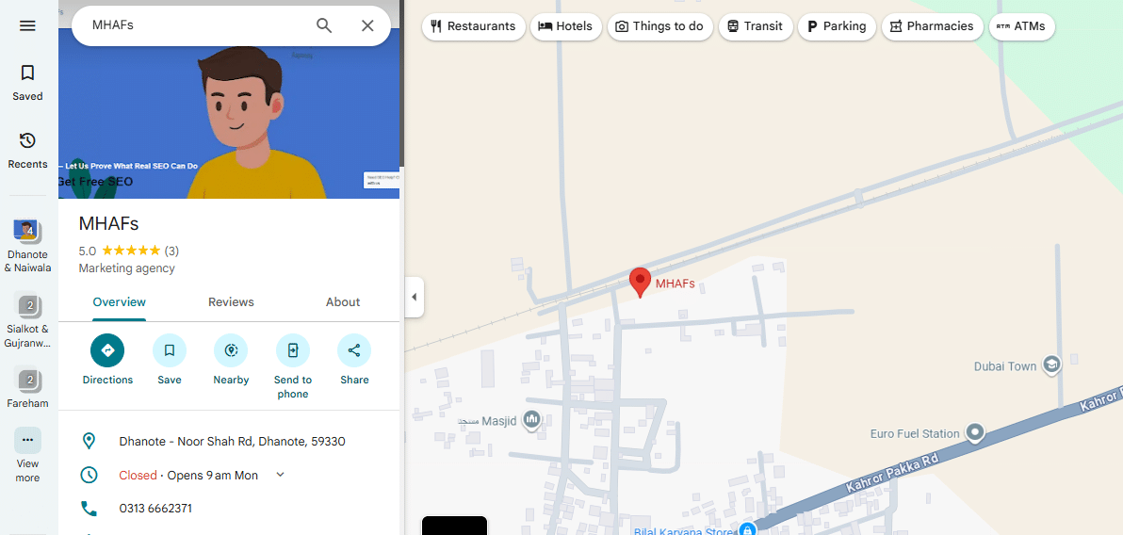Open Saved places in sidebar
1123x535 pixels.
27,82
